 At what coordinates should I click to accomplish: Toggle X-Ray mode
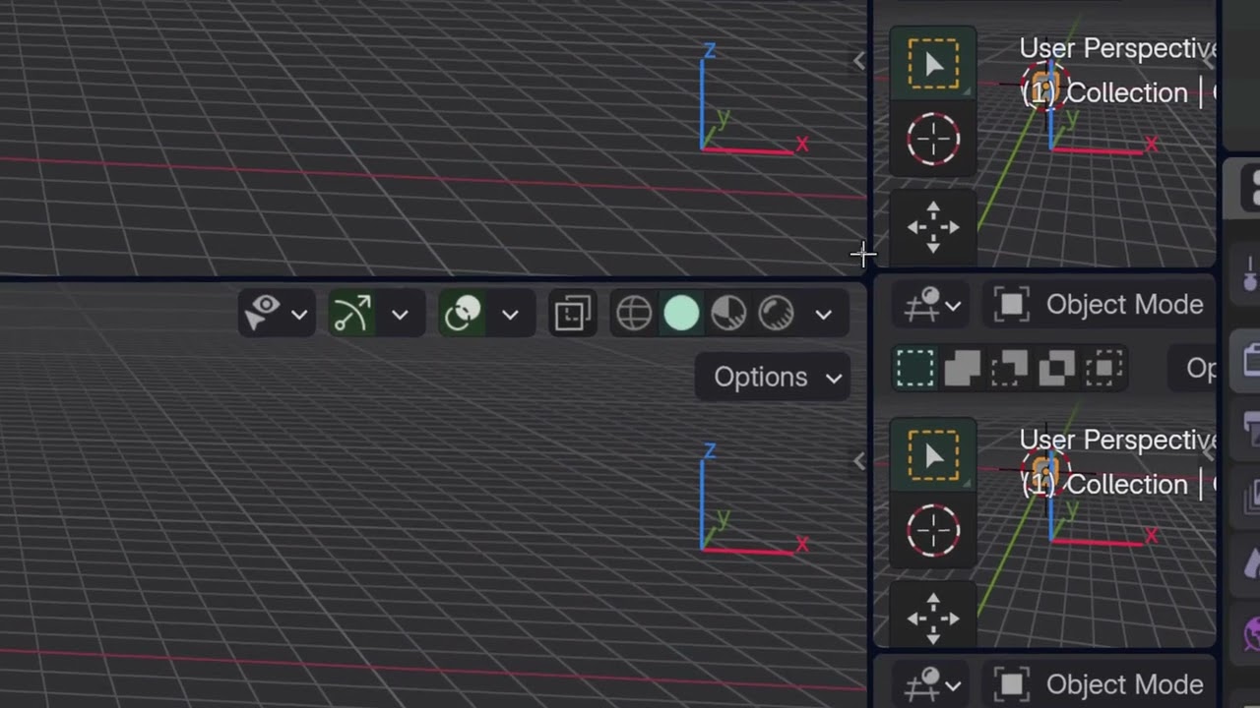573,315
